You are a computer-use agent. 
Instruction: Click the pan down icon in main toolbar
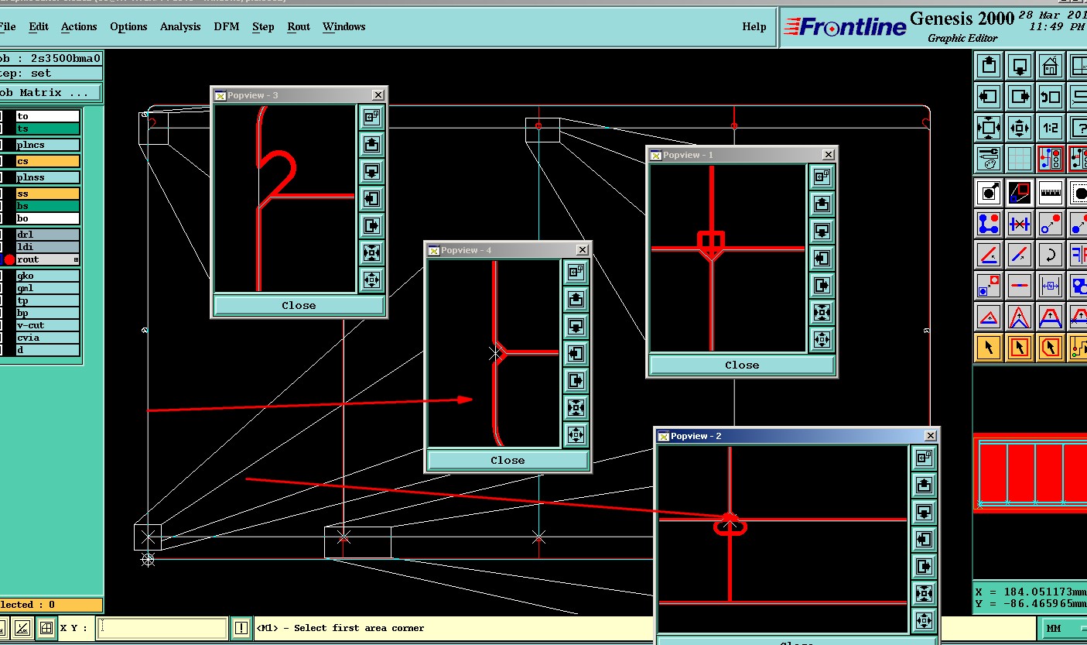(1020, 66)
